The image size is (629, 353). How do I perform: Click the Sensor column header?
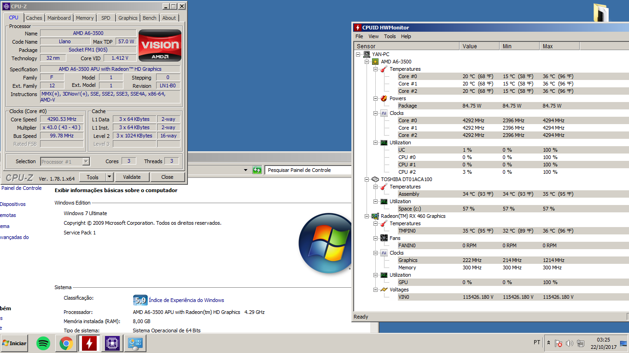(x=407, y=46)
